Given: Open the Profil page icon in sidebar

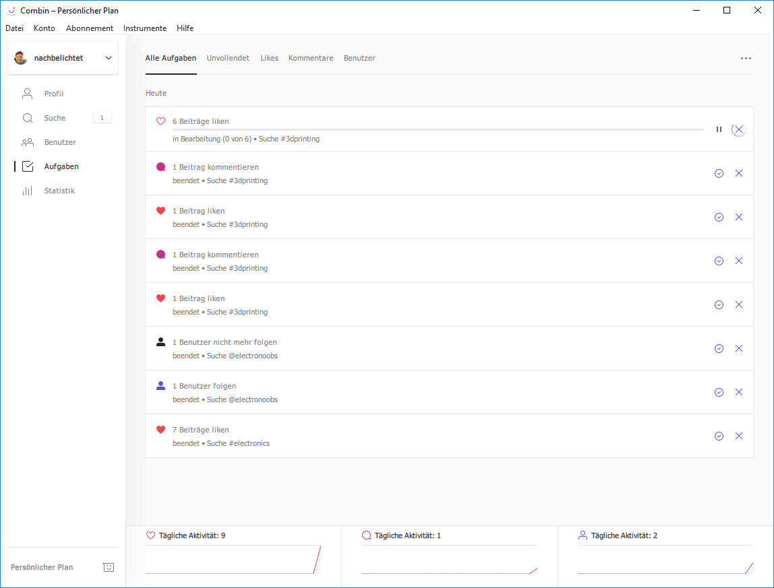Looking at the screenshot, I should pos(28,94).
